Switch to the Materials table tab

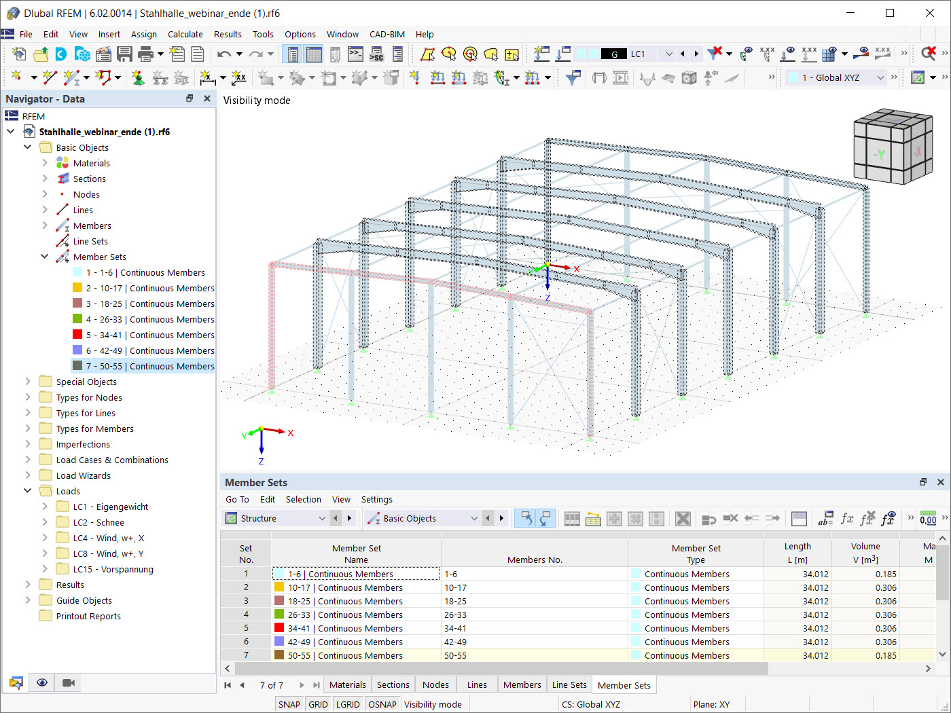click(x=347, y=685)
